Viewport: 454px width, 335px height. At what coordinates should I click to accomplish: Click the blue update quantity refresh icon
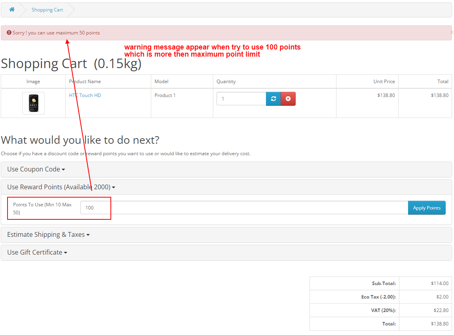[x=273, y=99]
